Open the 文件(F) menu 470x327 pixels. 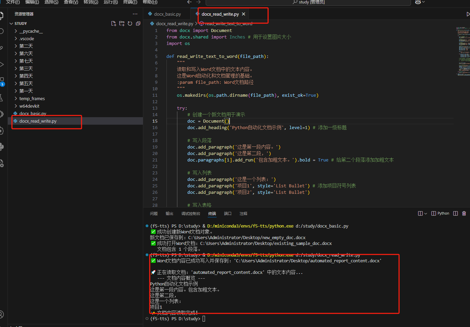tap(13, 2)
